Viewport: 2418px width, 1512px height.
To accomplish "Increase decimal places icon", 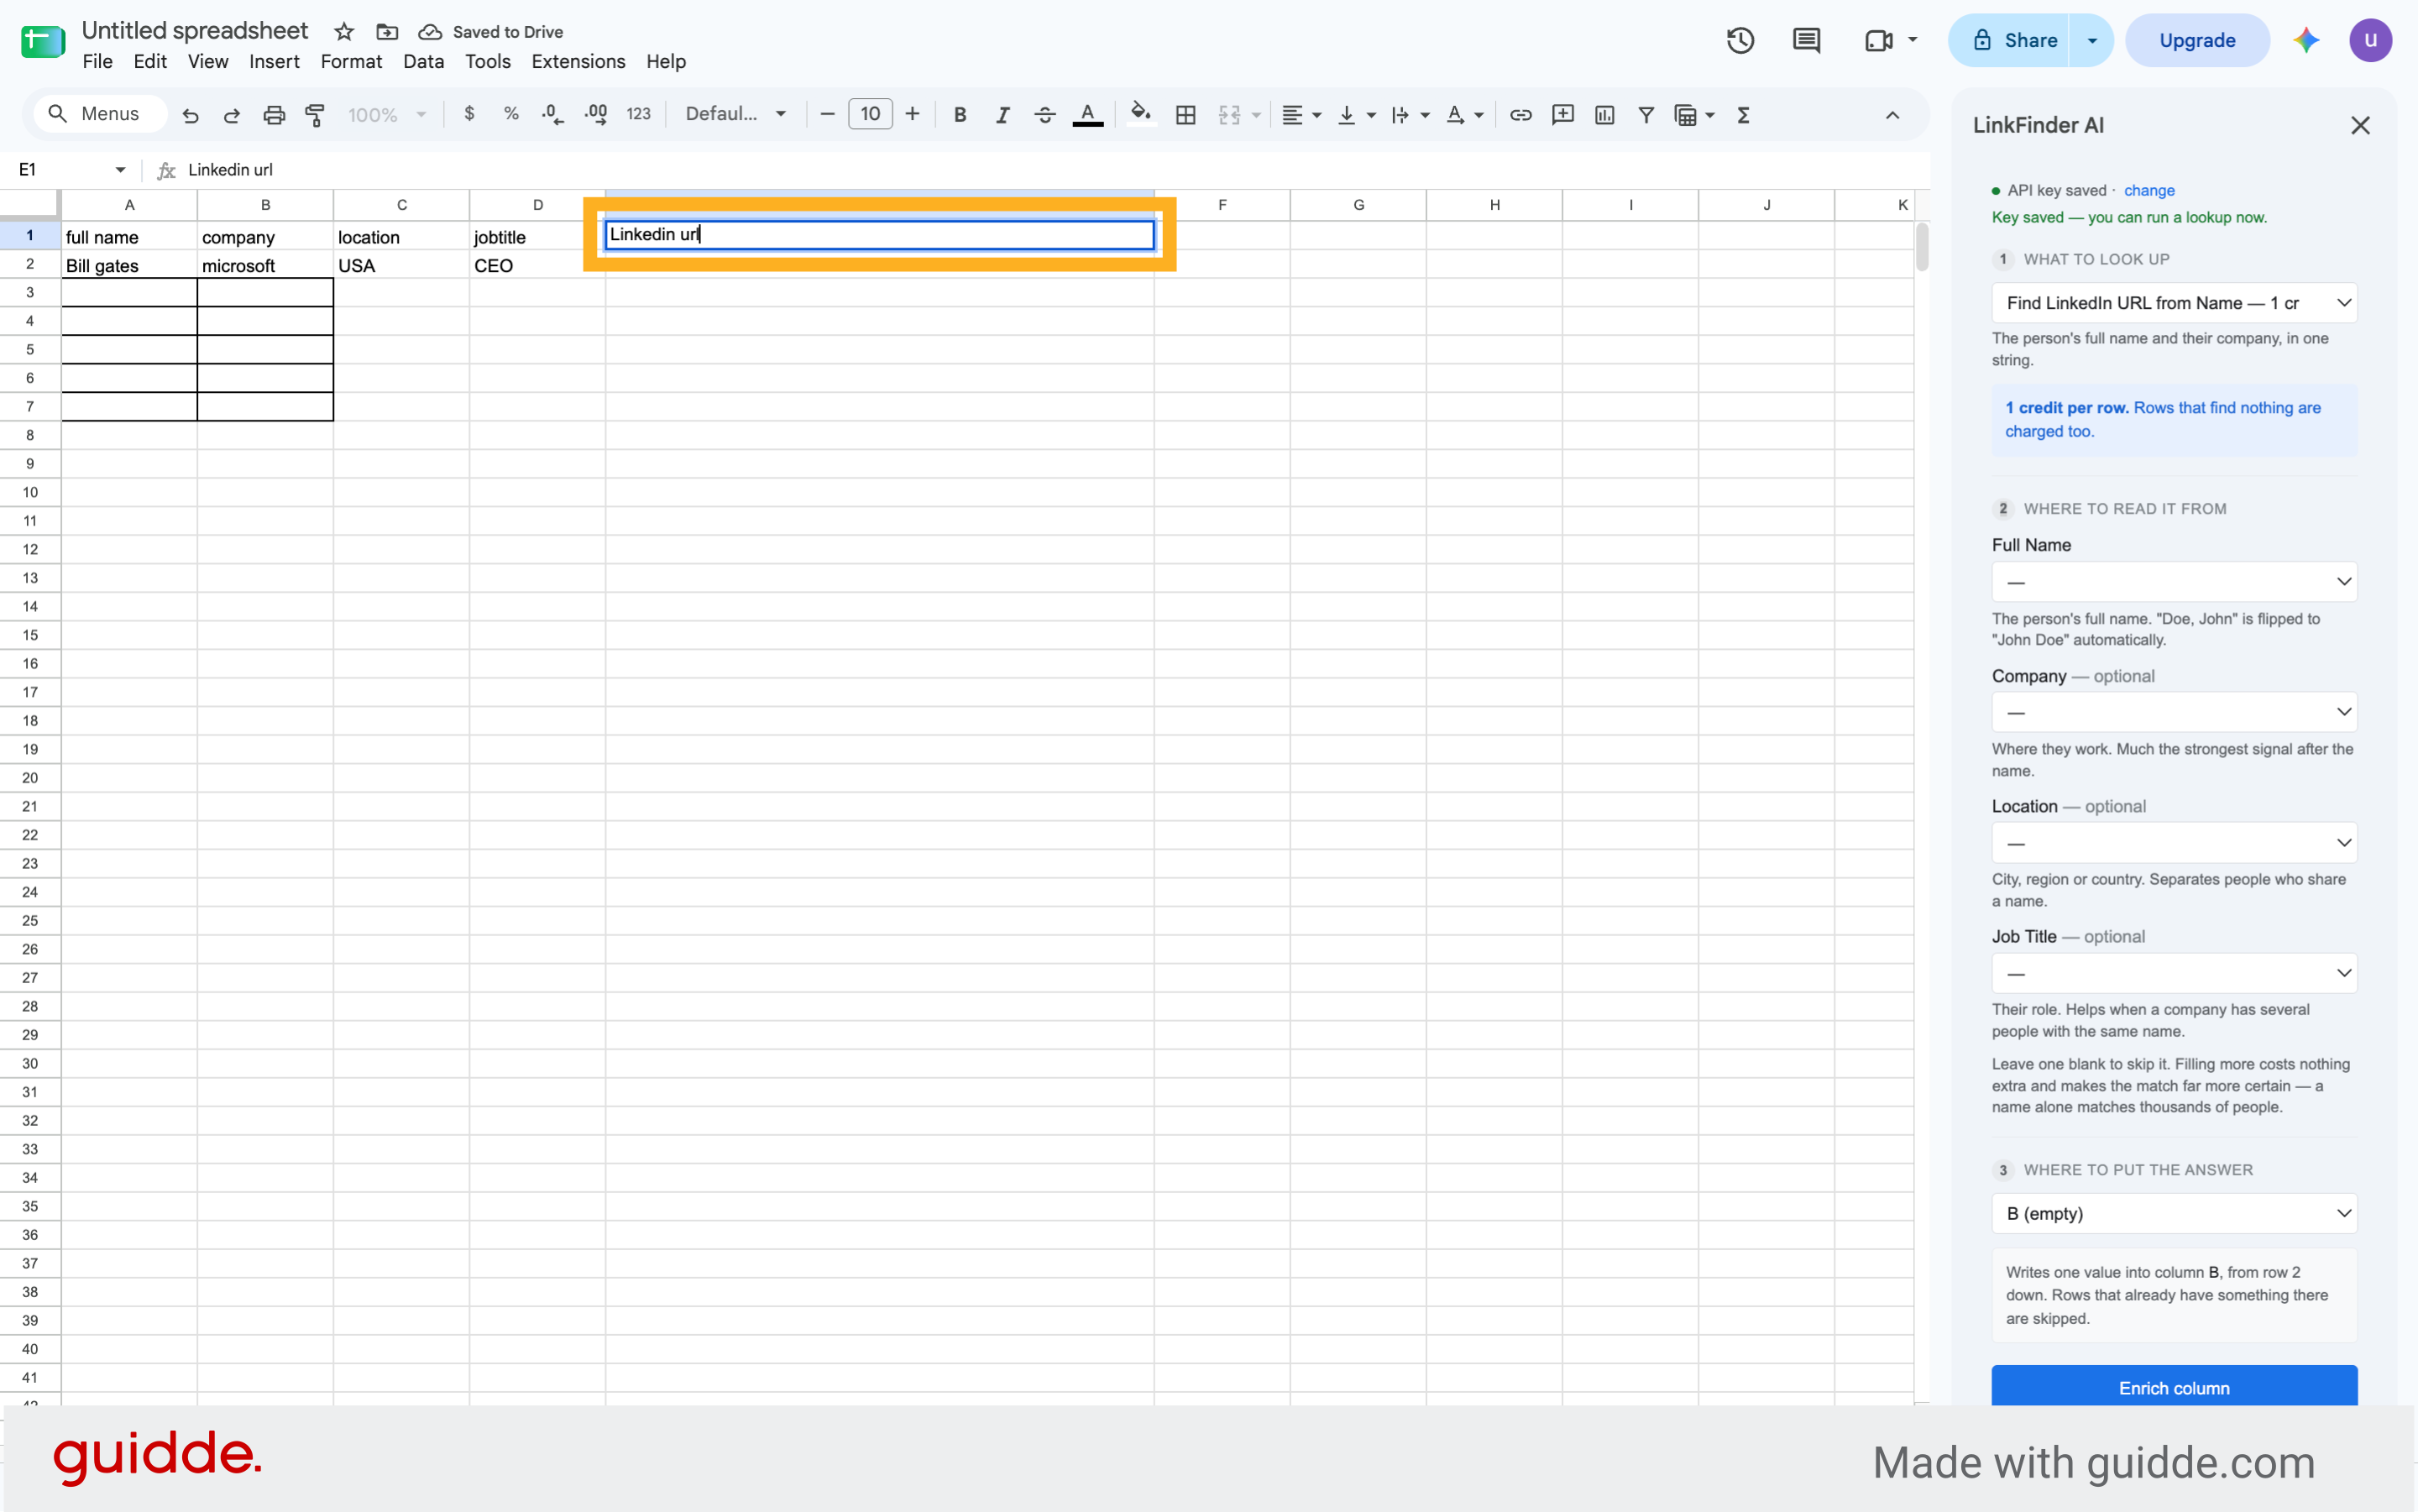I will (x=596, y=115).
